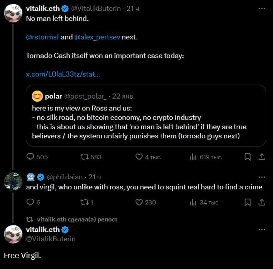Bookmark phildaian's reply

point(248,202)
